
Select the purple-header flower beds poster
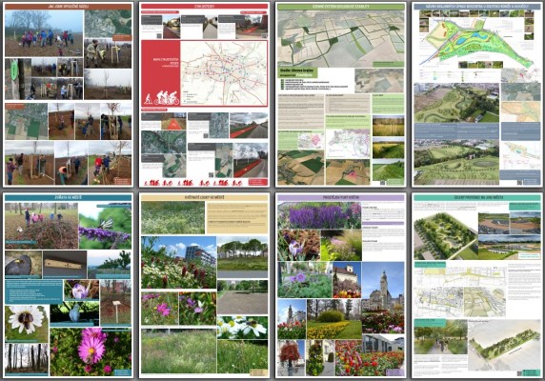[x=341, y=286]
